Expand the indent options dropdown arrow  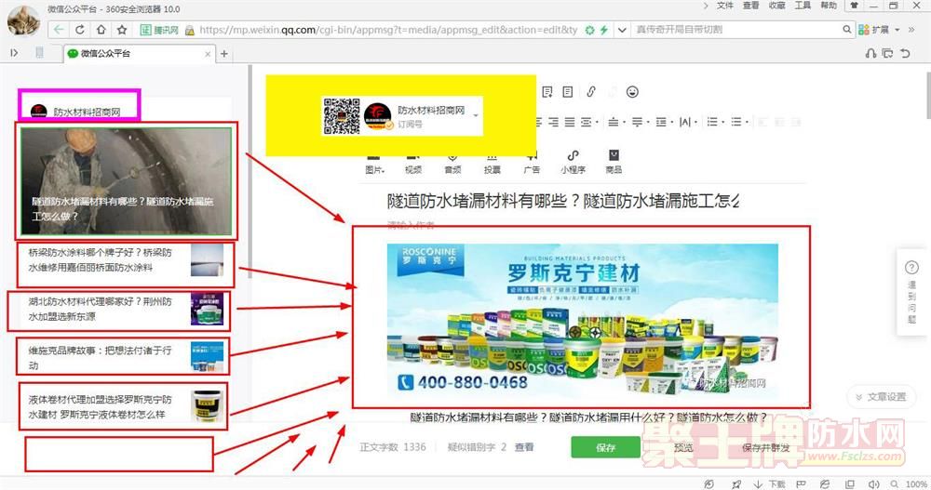597,123
